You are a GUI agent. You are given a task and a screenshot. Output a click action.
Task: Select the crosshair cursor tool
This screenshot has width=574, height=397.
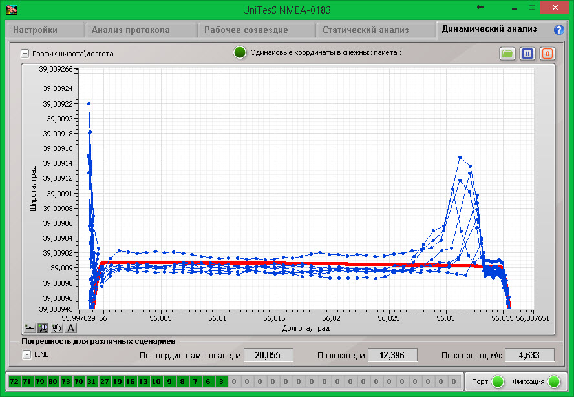pos(30,328)
